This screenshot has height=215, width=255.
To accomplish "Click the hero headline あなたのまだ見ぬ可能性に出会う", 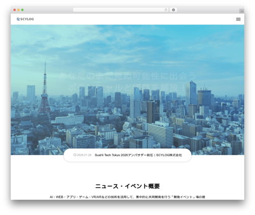I will click(x=127, y=76).
